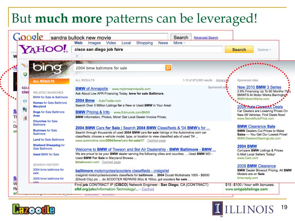Click related search 'Dogs for Sale Baltimore Area'
The height and width of the screenshot is (221, 295).
[49, 114]
